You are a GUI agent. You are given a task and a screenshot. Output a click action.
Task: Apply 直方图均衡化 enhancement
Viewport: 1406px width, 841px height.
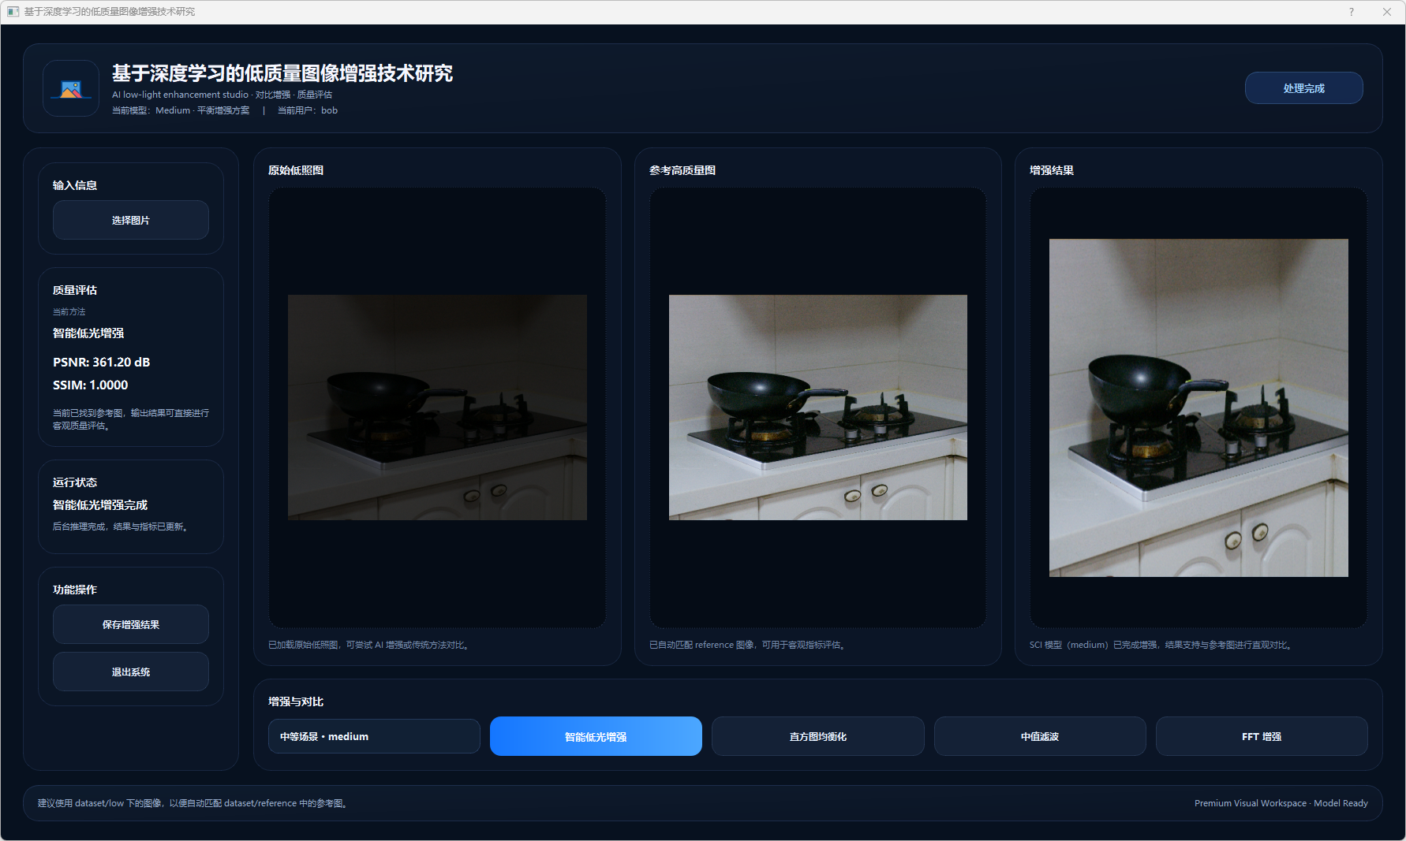click(x=817, y=736)
